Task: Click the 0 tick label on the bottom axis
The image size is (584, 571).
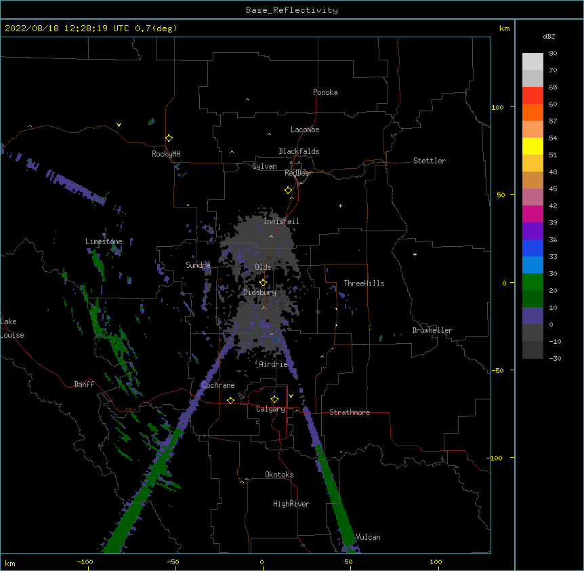Action: pyautogui.click(x=262, y=562)
